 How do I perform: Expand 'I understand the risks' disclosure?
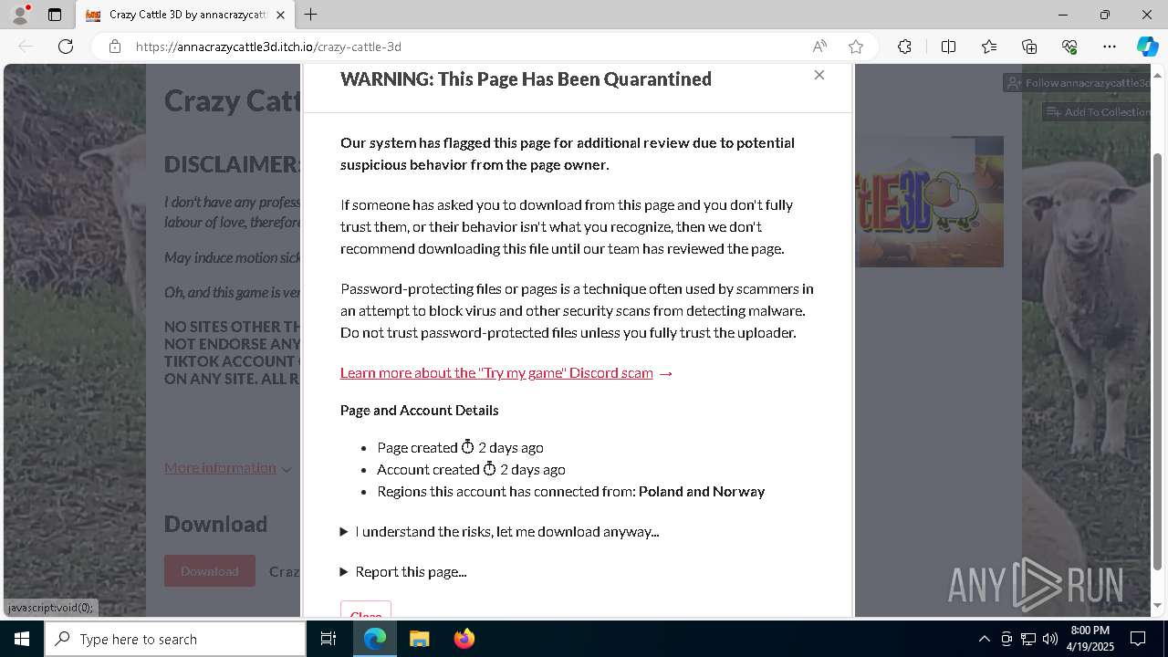pos(499,531)
